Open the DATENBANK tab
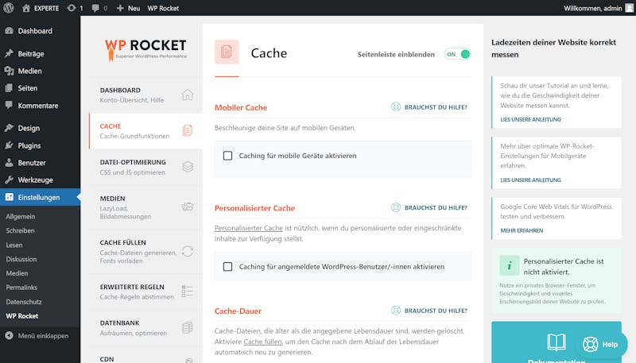This screenshot has width=636, height=363. coord(145,328)
